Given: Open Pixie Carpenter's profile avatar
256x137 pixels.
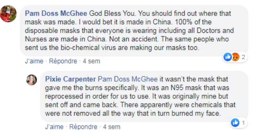Looking at the screenshot, I should pyautogui.click(x=31, y=80).
